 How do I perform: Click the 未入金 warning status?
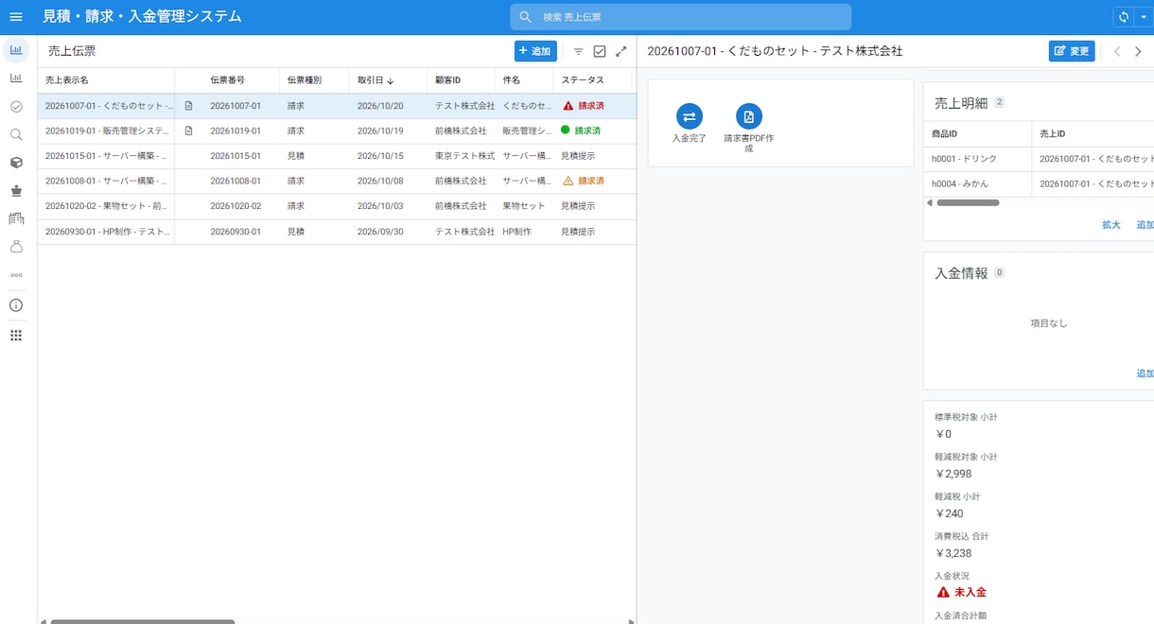click(x=961, y=592)
